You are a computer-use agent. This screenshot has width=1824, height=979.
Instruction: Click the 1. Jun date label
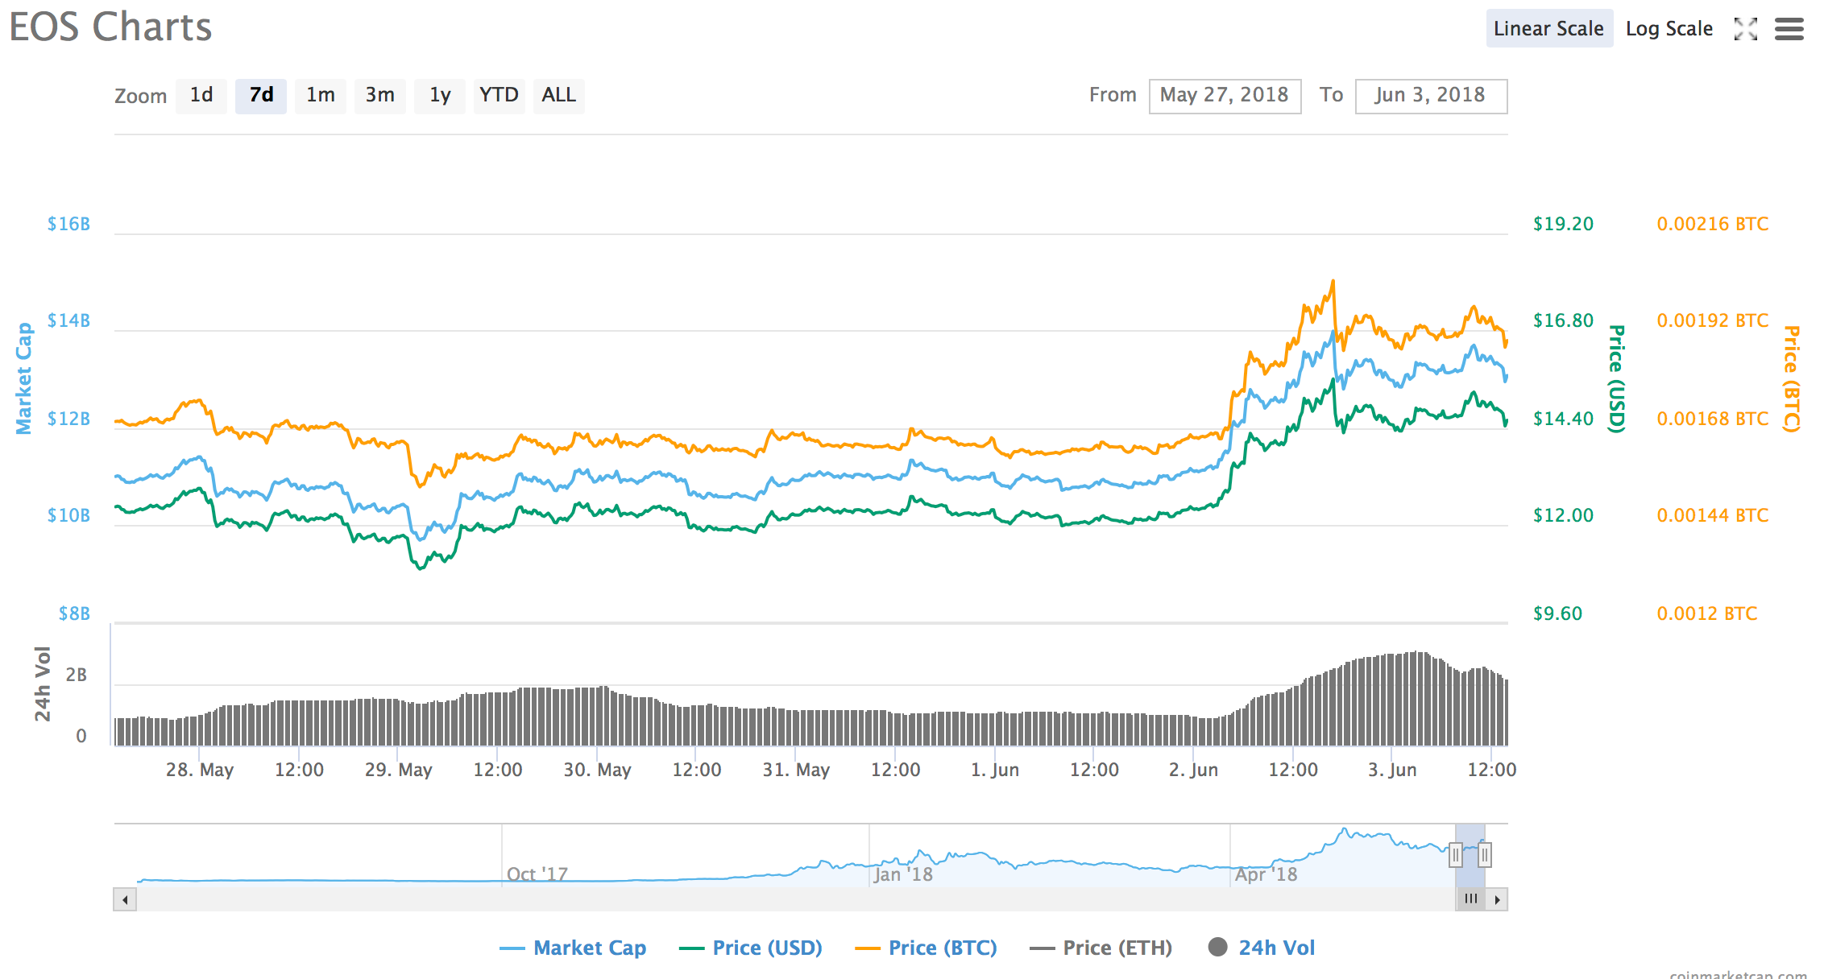[x=995, y=770]
